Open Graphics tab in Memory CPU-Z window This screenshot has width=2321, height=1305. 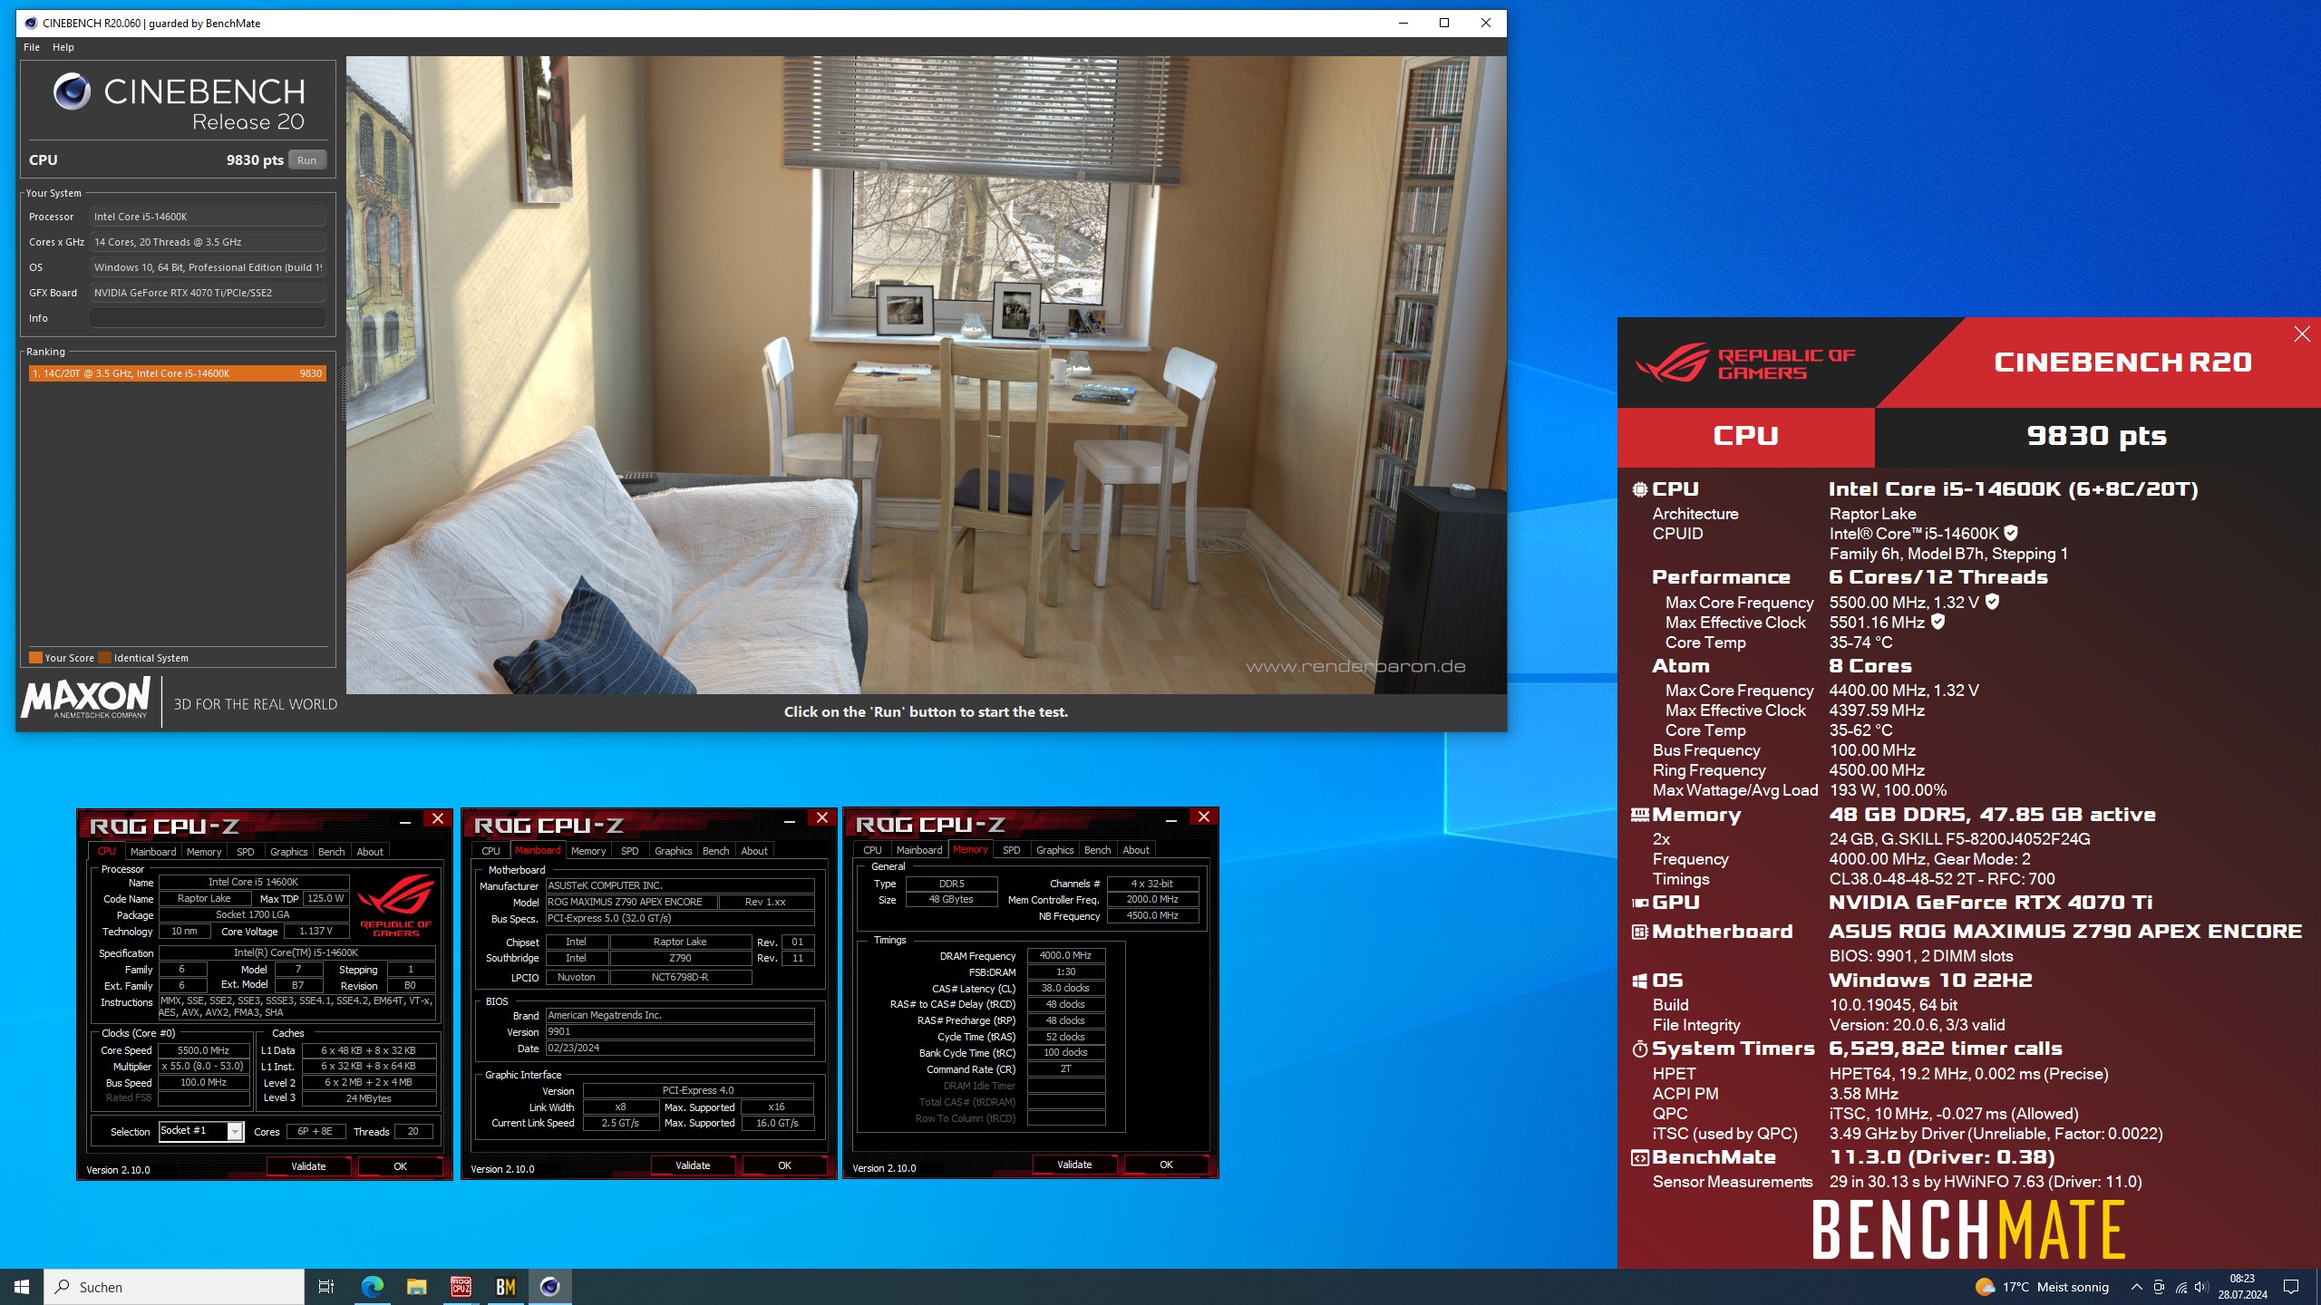[x=1054, y=850]
